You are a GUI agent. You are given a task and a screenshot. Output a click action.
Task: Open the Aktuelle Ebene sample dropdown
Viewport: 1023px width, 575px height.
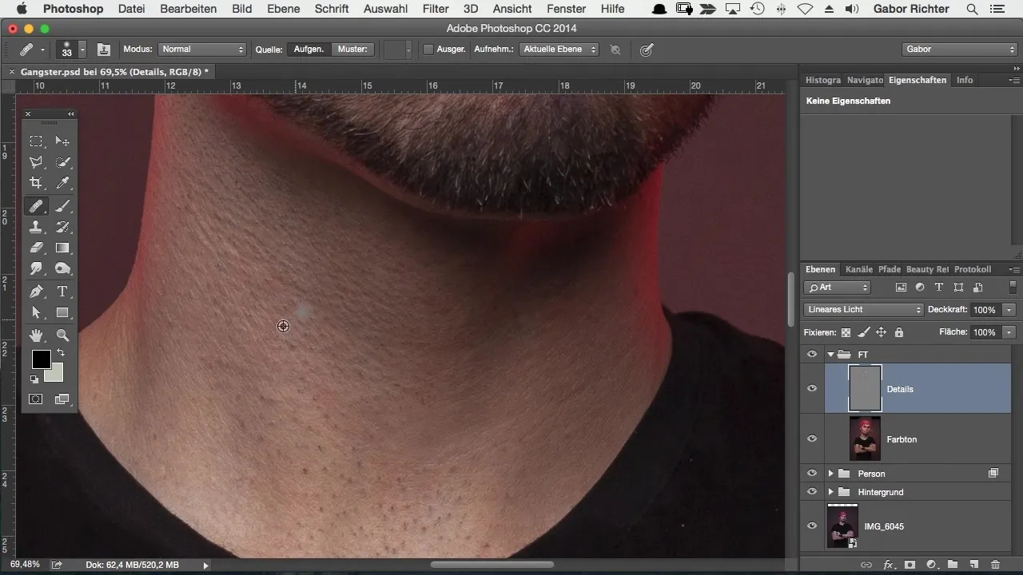click(559, 50)
